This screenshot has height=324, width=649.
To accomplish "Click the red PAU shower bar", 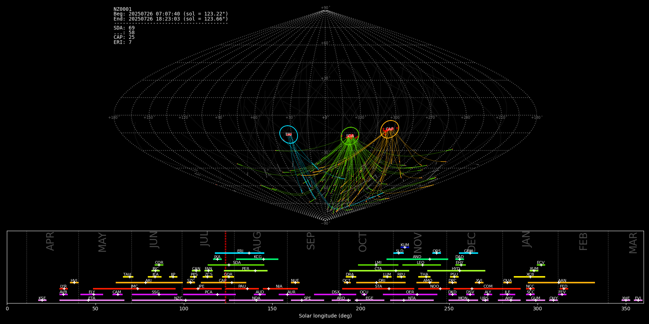I will [242, 288].
